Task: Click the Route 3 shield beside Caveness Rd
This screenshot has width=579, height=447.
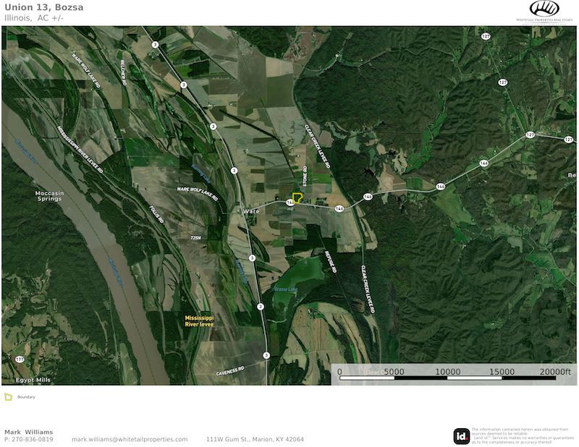Action: coord(266,355)
